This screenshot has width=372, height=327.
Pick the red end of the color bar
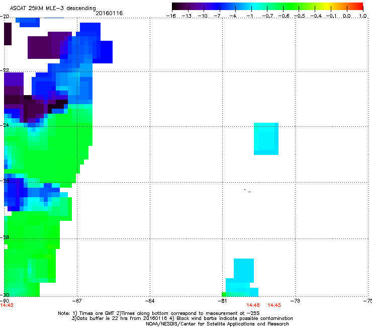click(359, 7)
